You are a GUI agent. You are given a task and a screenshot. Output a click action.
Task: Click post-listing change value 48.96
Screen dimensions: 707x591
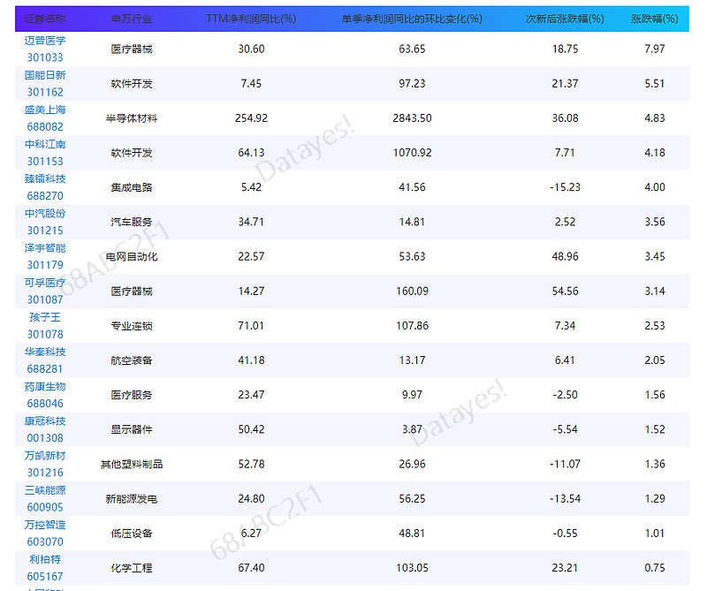coord(565,256)
